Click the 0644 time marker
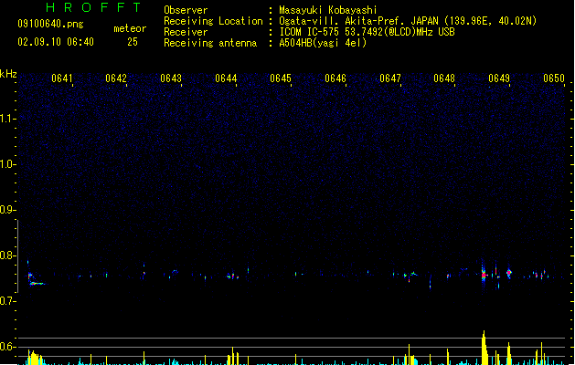Viewport: 575px width, 365px height. tap(226, 78)
